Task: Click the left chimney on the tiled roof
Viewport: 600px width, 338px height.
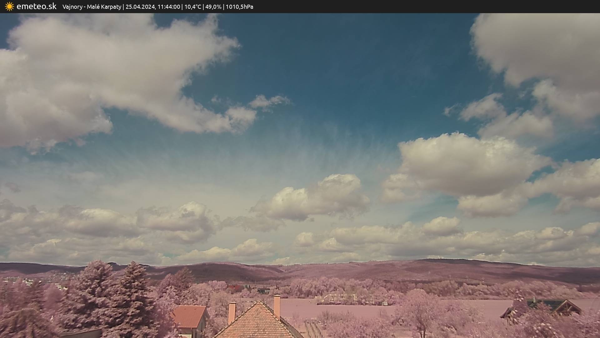Action: (x=232, y=312)
